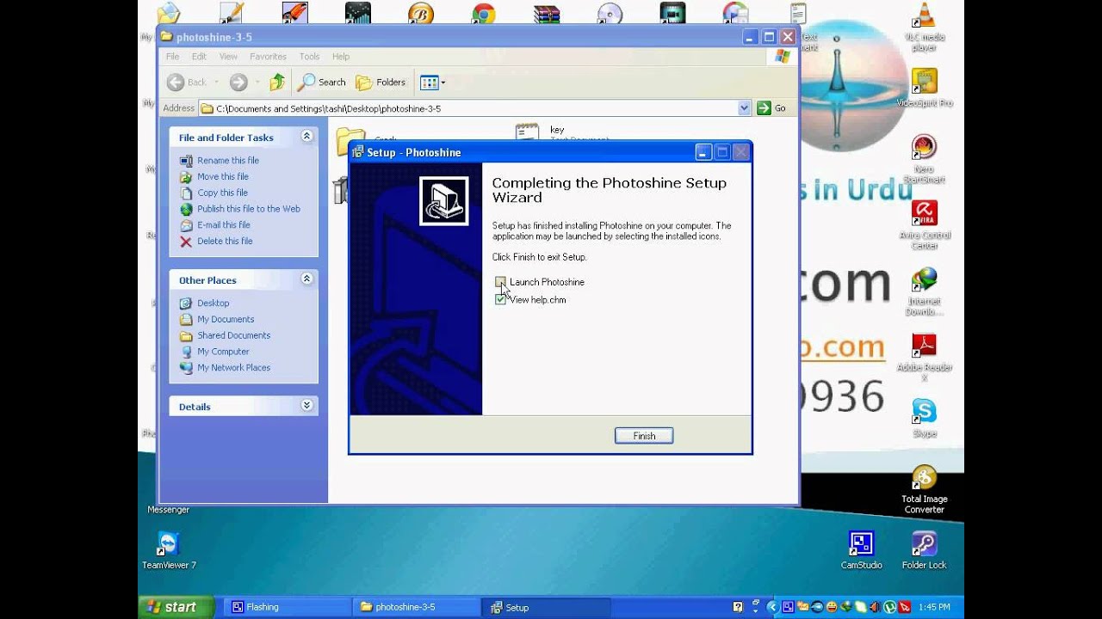Go up one folder level

tap(276, 83)
